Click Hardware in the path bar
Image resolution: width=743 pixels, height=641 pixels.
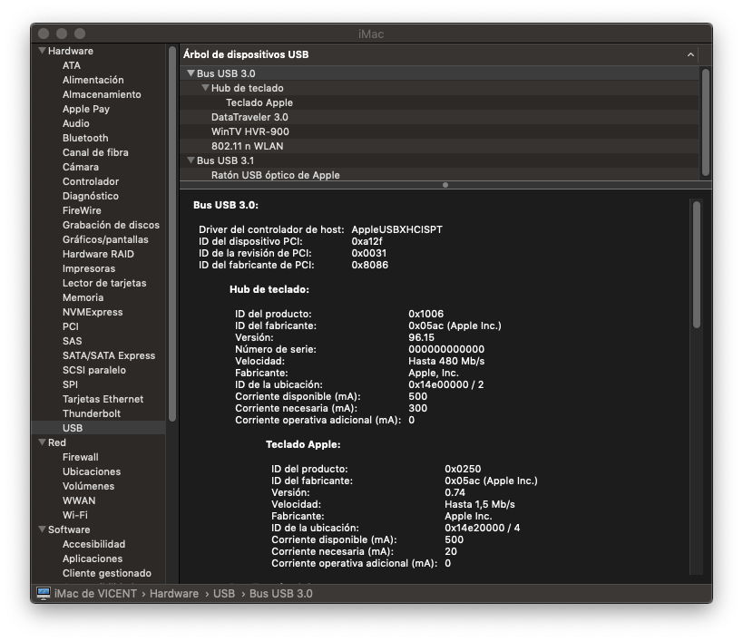[174, 594]
